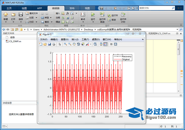Open the brush tool color dropdown arrow
This screenshot has height=130, width=185.
coord(91,44)
